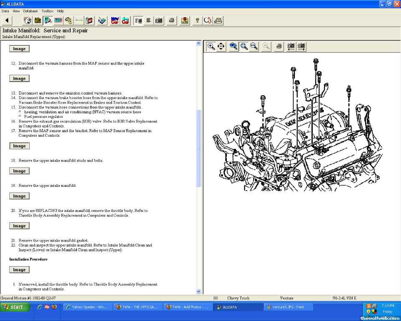Click the camera icon in main toolbar
Viewport: 401px width, 321px height.
tap(159, 20)
